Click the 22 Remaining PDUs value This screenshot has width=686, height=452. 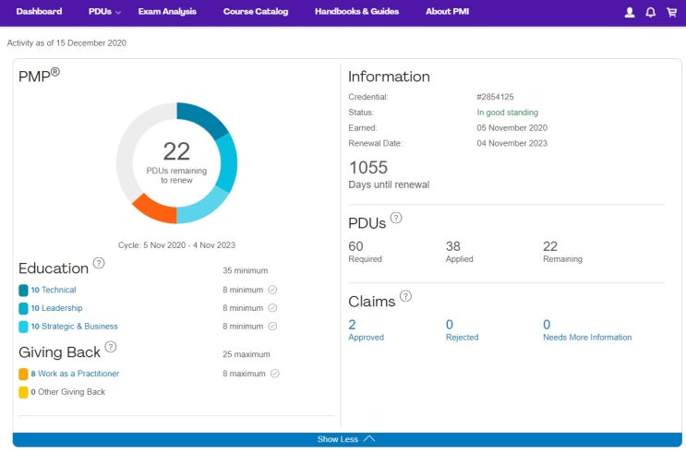[x=550, y=246]
